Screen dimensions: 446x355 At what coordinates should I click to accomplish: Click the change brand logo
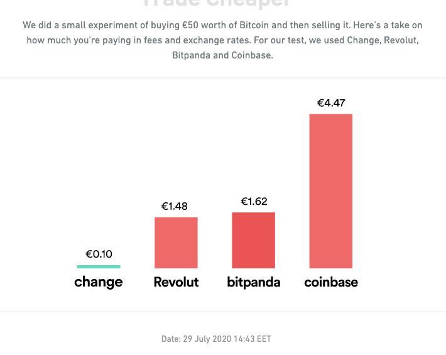pyautogui.click(x=99, y=282)
